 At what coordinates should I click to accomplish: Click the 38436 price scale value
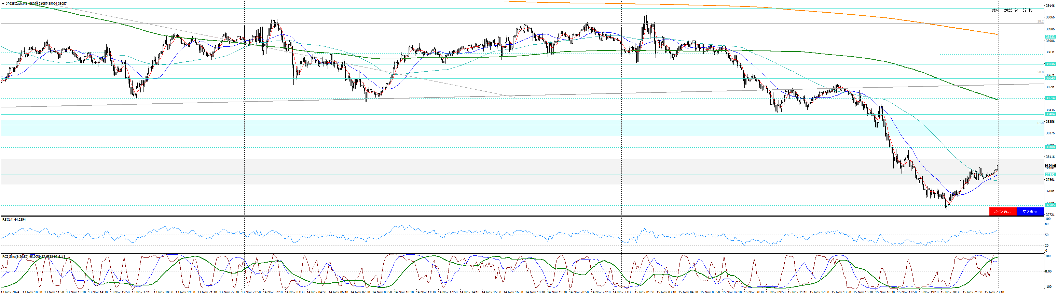[x=1050, y=110]
